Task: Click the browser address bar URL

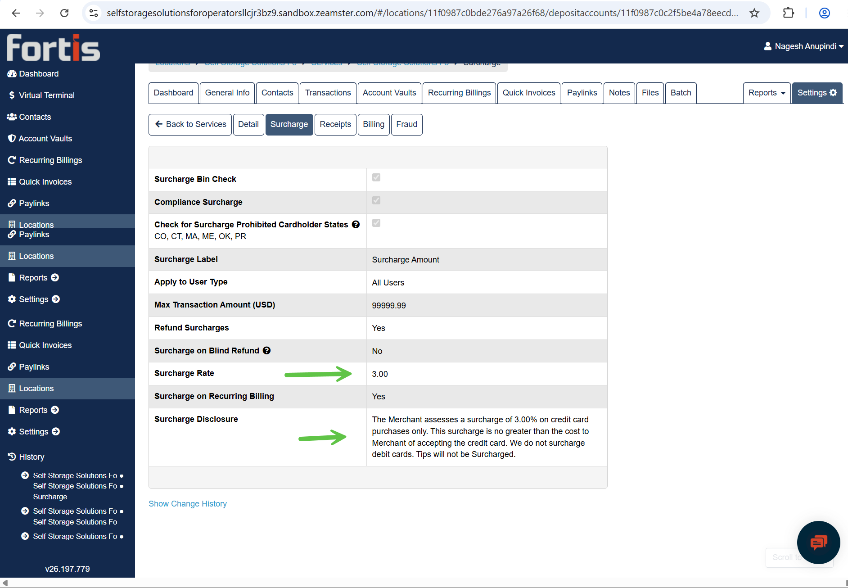Action: pyautogui.click(x=422, y=13)
